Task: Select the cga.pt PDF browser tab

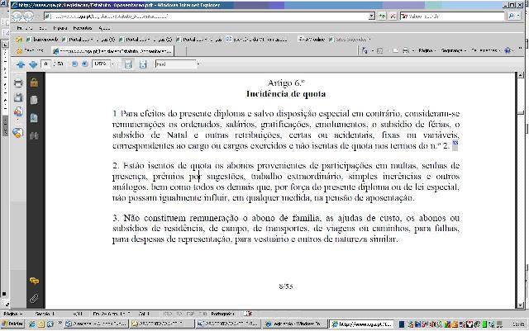Action: click(x=112, y=51)
